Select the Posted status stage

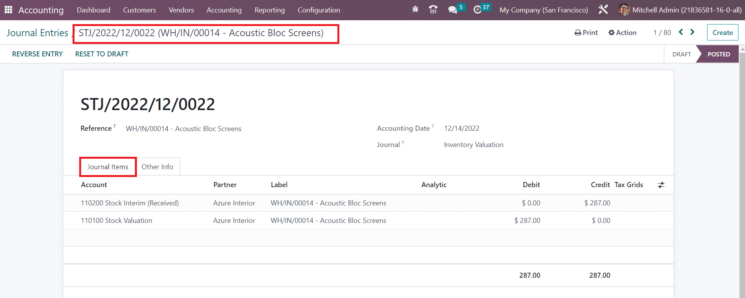coord(718,54)
